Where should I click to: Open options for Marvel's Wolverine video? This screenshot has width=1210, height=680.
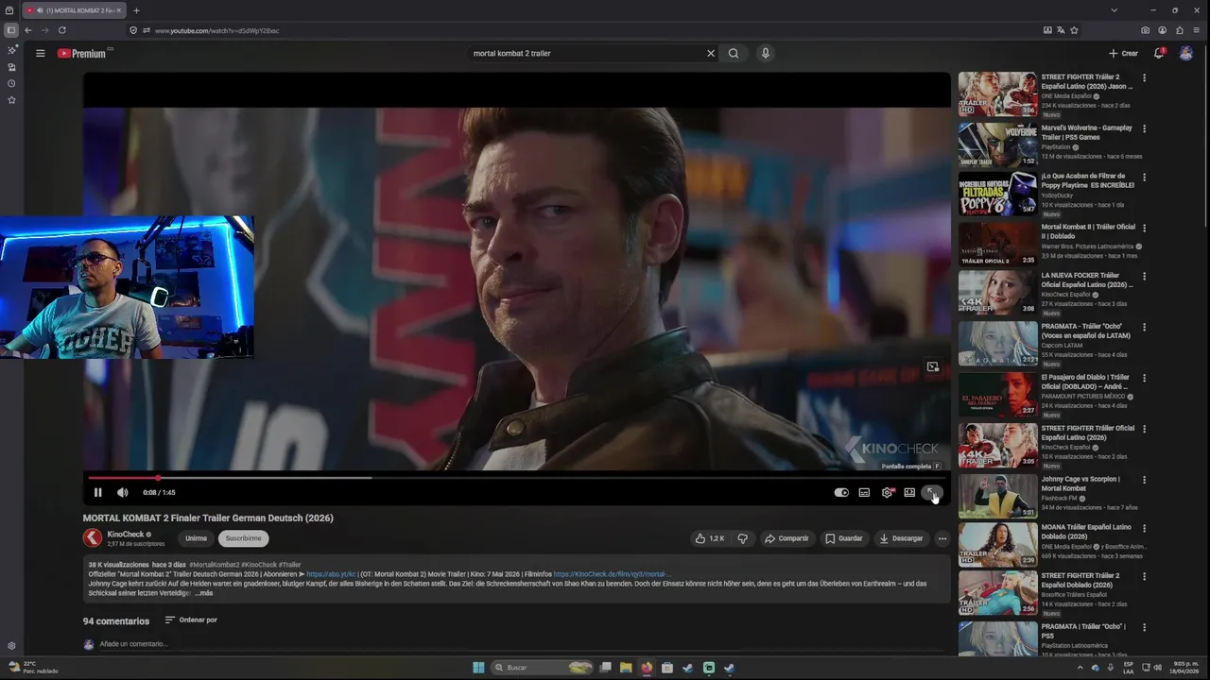pyautogui.click(x=1144, y=127)
